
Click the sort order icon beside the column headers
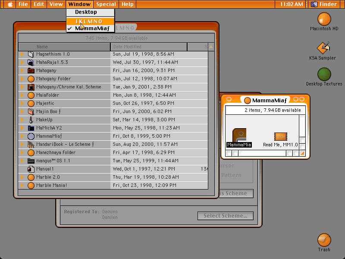(x=211, y=47)
